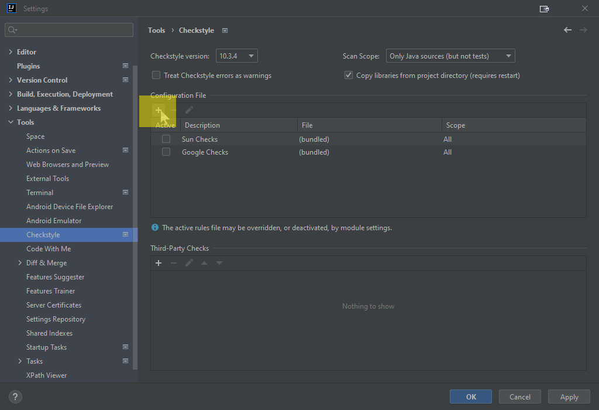Expand the Editor settings section
This screenshot has width=599, height=410.
click(11, 52)
